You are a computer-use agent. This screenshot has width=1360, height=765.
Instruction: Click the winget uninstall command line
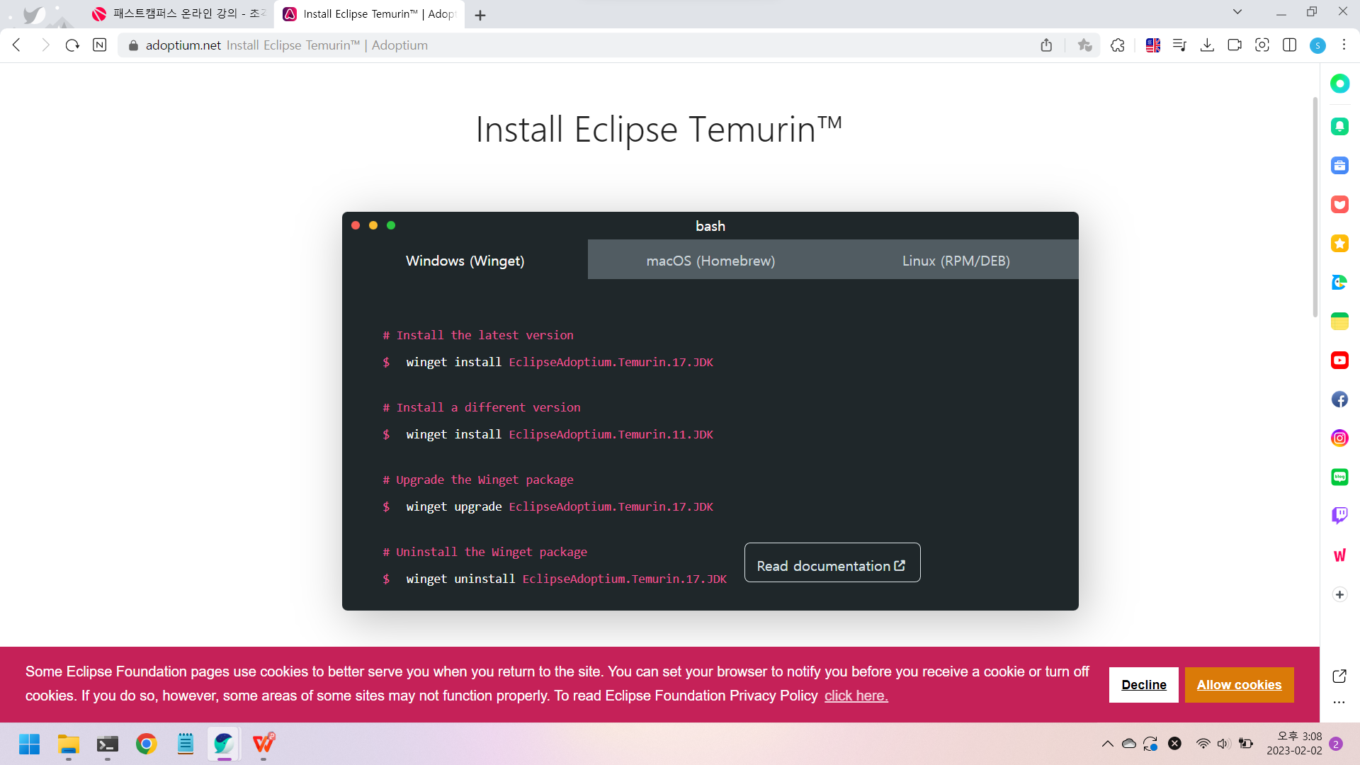566,579
